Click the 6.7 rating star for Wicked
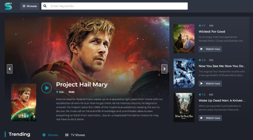Viewport: 253px width, 140px height. click(200, 26)
